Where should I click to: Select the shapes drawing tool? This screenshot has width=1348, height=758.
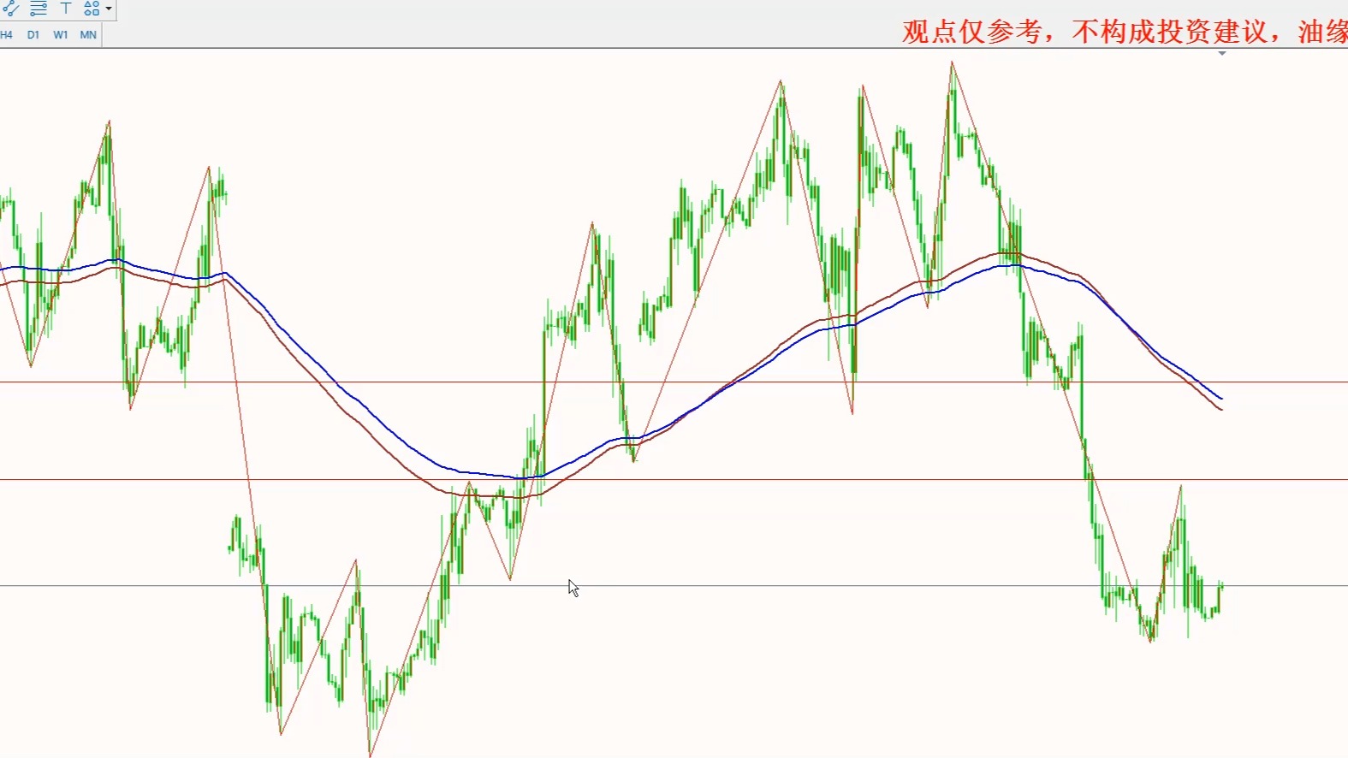[92, 9]
